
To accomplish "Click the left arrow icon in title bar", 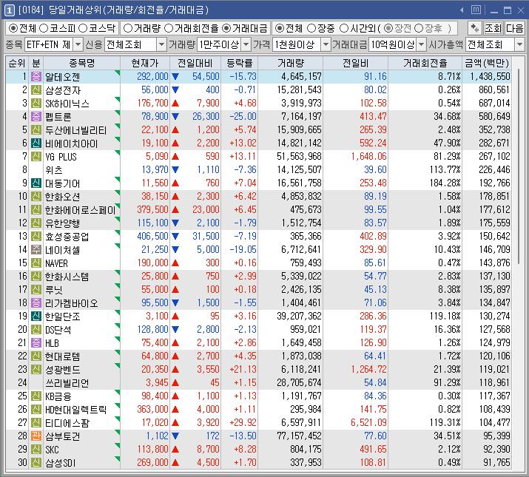I will coord(462,10).
